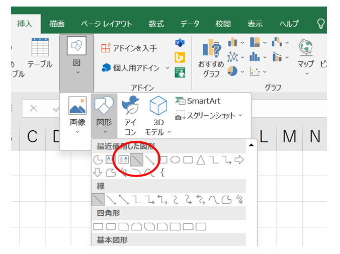340x254 pixels.
Task: Click the People Graph add-in icon
Action: coord(180,72)
